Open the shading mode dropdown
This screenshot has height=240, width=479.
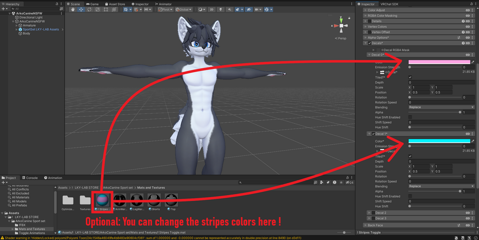pyautogui.click(x=202, y=10)
